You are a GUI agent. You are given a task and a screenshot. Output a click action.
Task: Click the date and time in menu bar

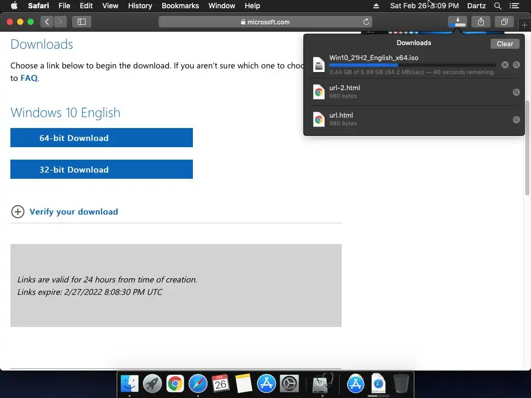click(x=424, y=6)
